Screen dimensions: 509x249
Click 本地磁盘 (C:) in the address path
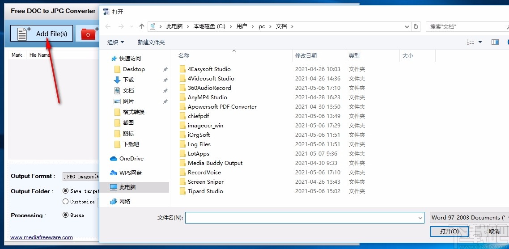[209, 26]
